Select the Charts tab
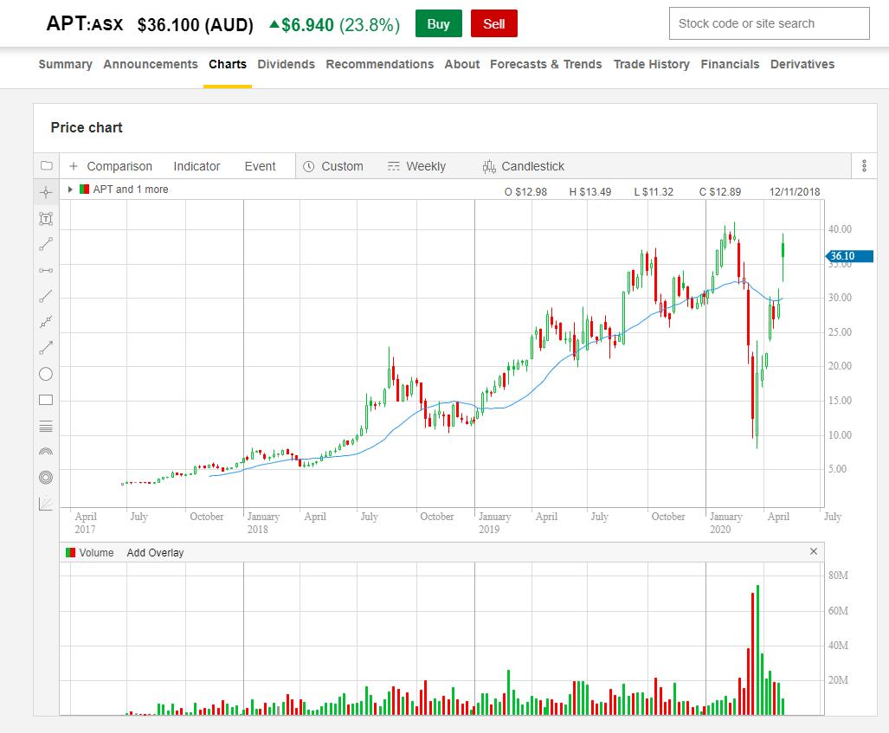The height and width of the screenshot is (733, 889). point(228,64)
